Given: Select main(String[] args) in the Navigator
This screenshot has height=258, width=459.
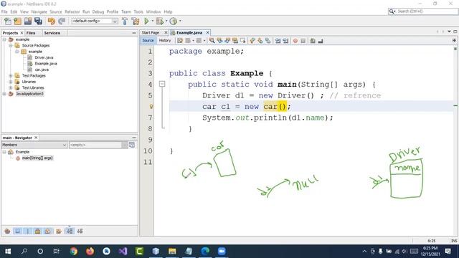Looking at the screenshot, I should click(37, 158).
